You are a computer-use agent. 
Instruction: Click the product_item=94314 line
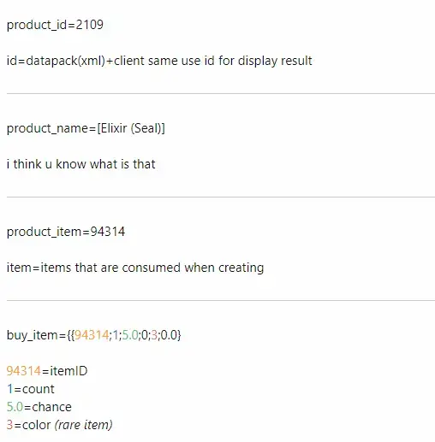pos(66,232)
